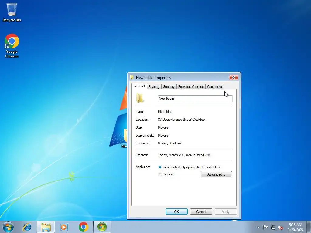
Task: Show hidden tray icons arrow
Action: [258, 227]
